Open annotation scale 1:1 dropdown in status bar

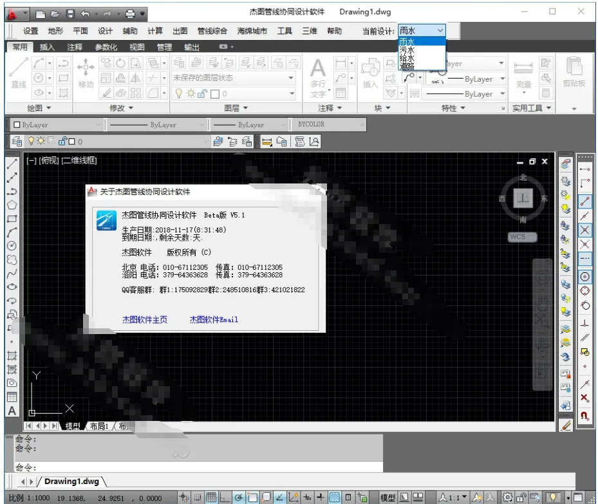click(453, 497)
